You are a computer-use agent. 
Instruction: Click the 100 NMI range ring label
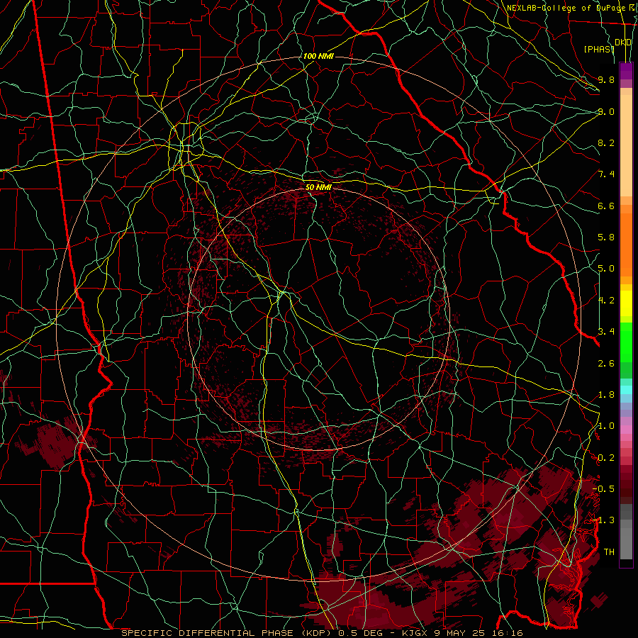click(318, 56)
